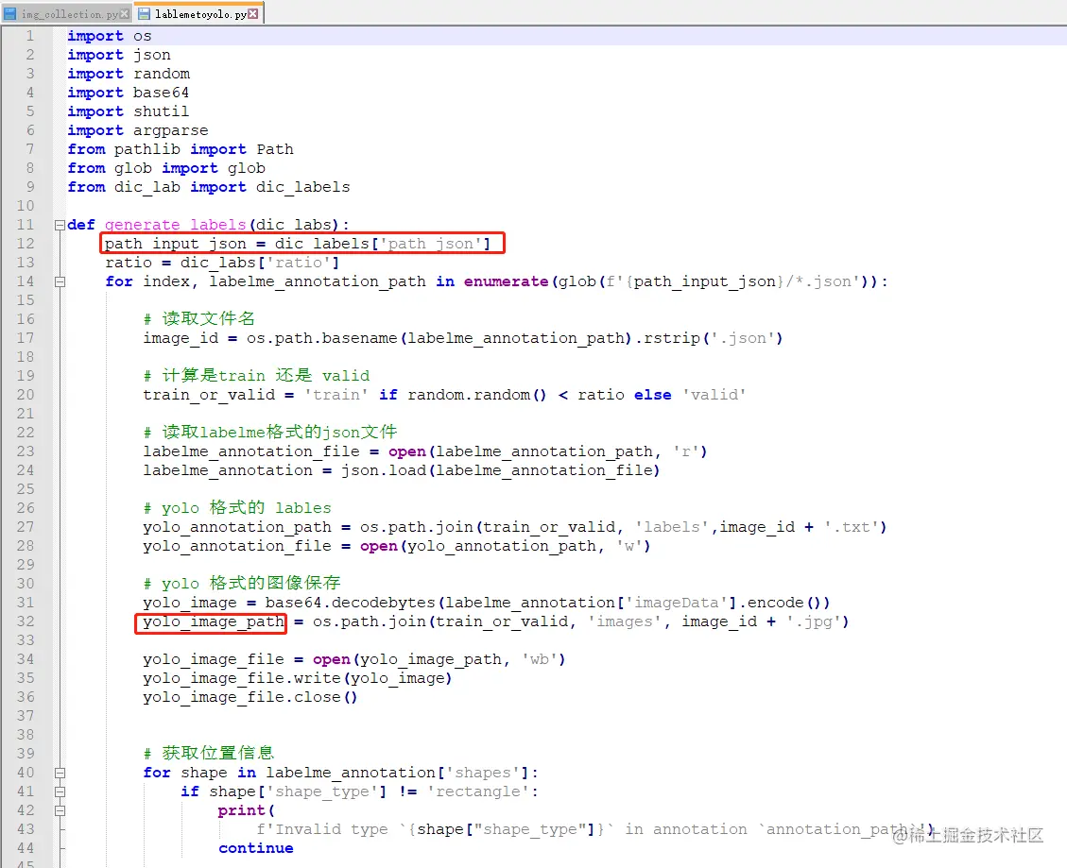
Task: Select the lablemetoyolo.py tab
Action: tap(198, 13)
